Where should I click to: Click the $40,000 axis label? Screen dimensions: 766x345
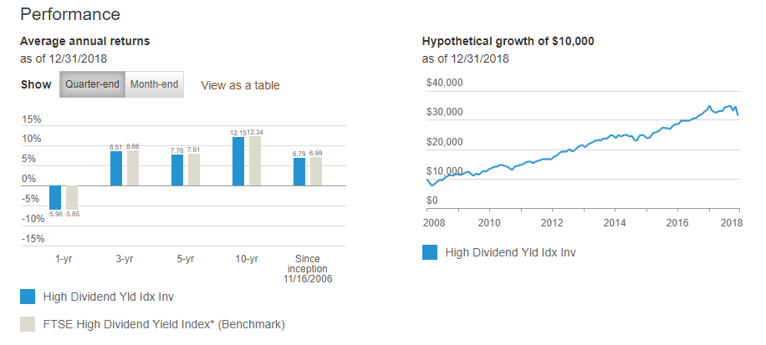445,83
